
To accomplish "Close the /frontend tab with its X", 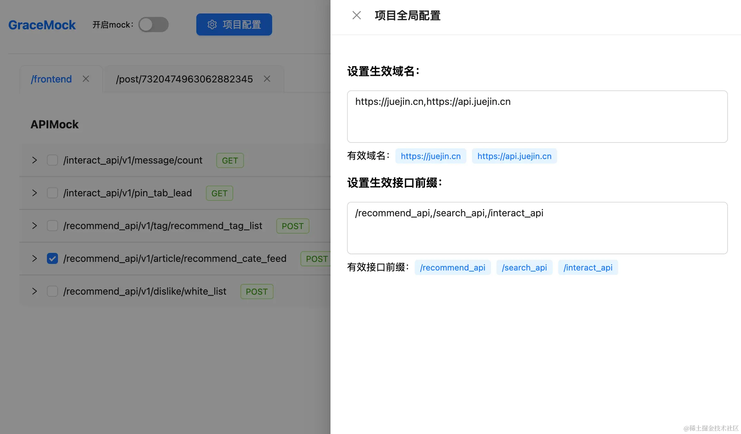I will click(x=86, y=79).
